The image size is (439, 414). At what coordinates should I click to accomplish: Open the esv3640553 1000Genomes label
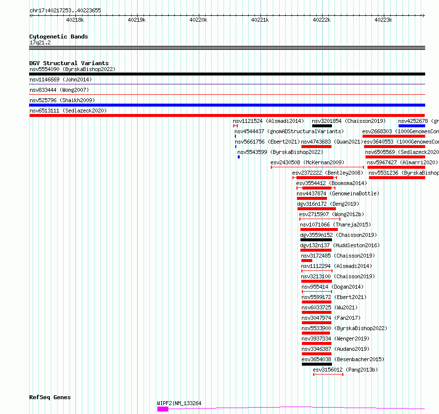point(401,142)
